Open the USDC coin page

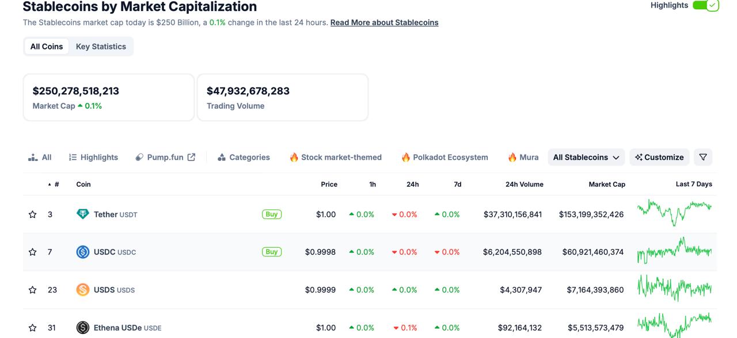pyautogui.click(x=115, y=252)
